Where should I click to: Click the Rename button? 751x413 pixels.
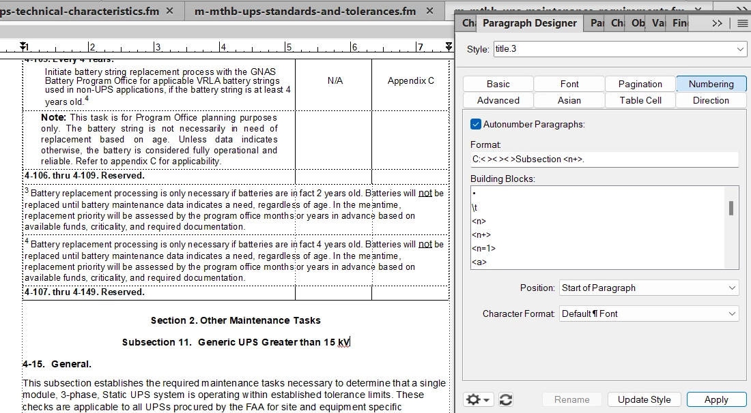point(571,399)
